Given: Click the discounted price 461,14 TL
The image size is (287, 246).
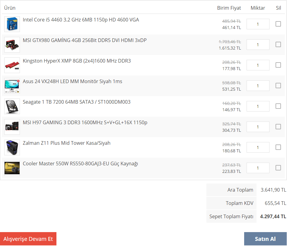Looking at the screenshot, I should (231, 28).
